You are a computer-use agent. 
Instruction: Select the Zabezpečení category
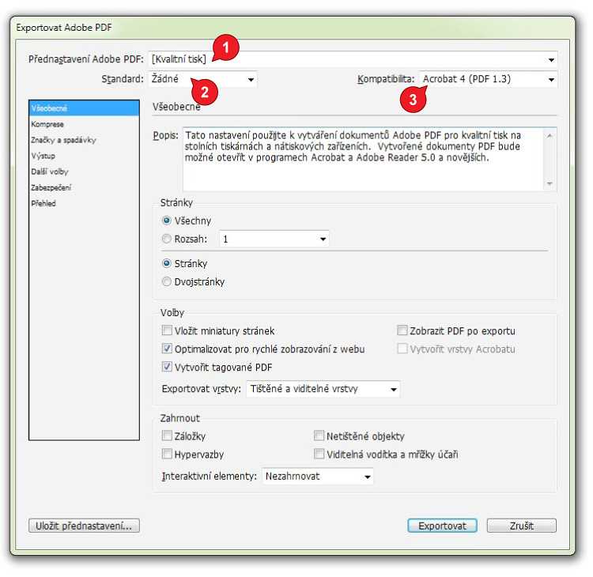click(x=84, y=188)
